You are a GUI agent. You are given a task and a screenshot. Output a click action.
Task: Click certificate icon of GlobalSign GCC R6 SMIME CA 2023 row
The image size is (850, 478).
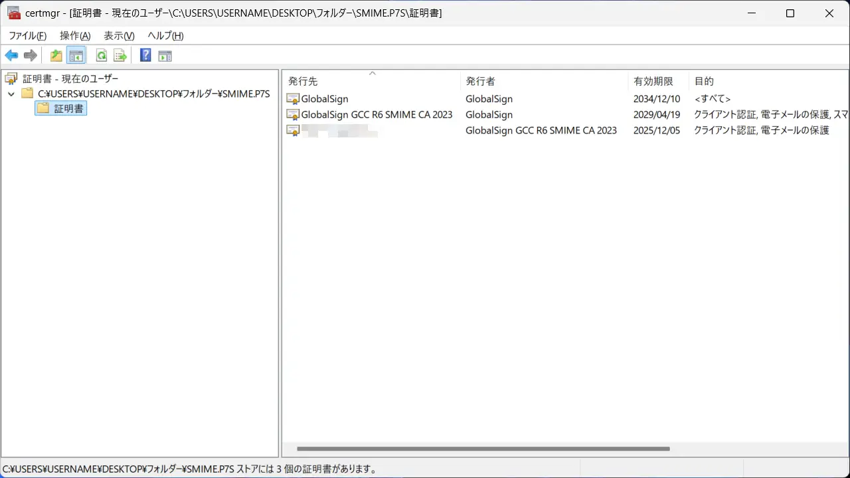[x=293, y=115]
